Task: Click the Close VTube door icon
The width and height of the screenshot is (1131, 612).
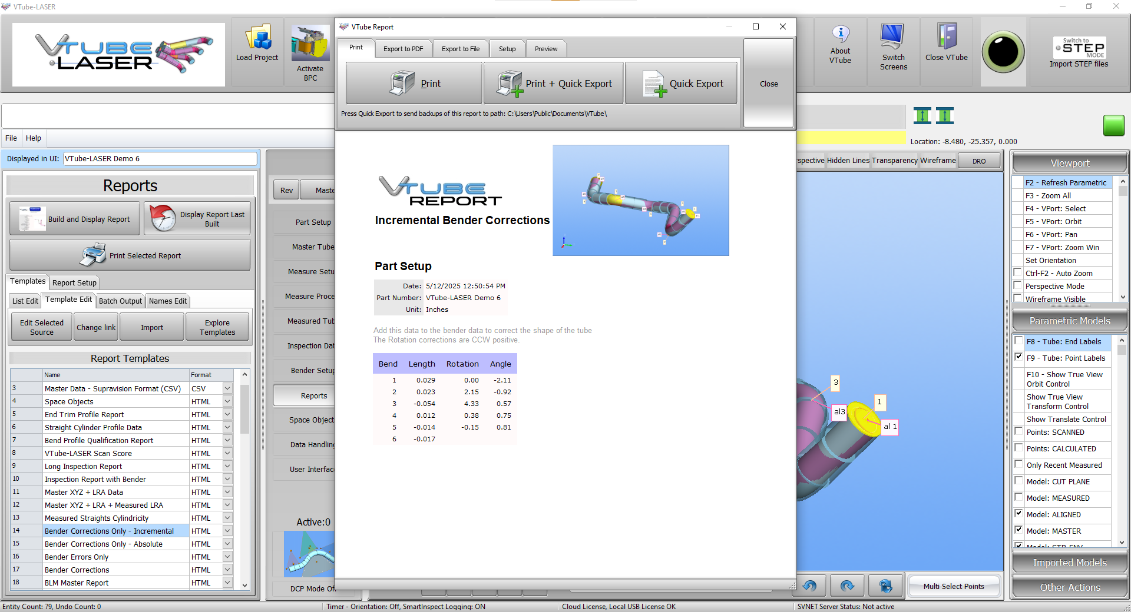Action: click(x=947, y=36)
